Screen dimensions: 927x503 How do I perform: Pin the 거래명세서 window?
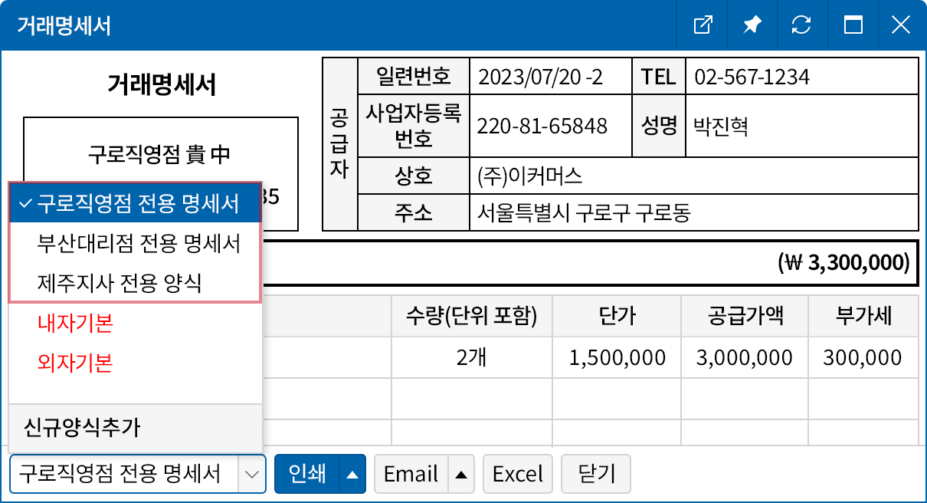[752, 25]
